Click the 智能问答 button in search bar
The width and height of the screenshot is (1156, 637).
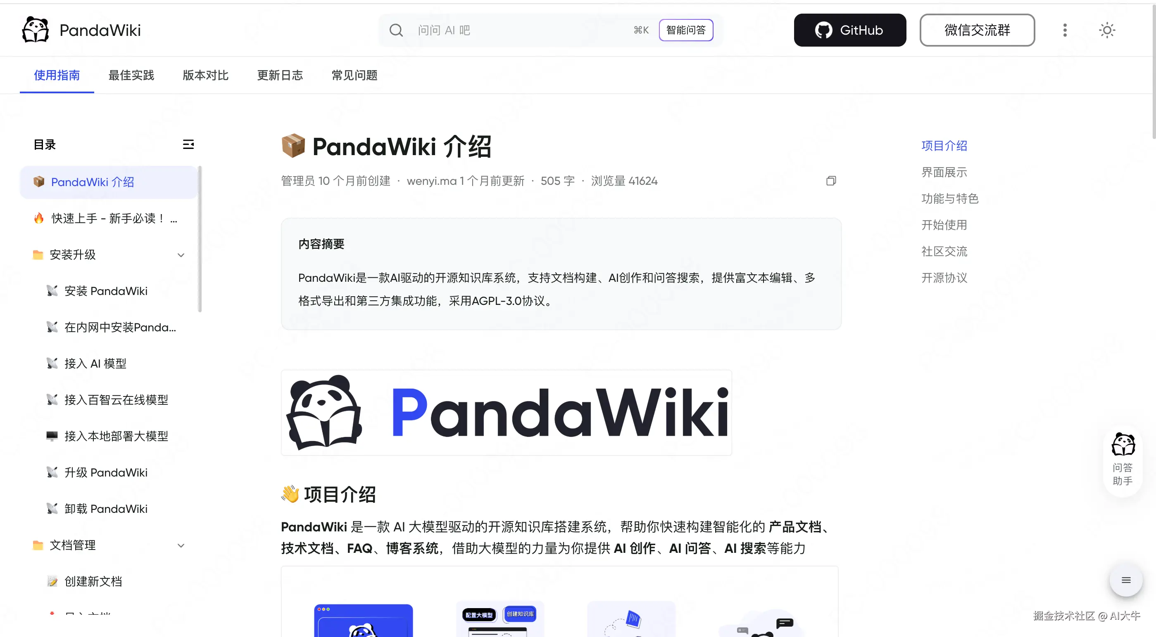point(686,30)
